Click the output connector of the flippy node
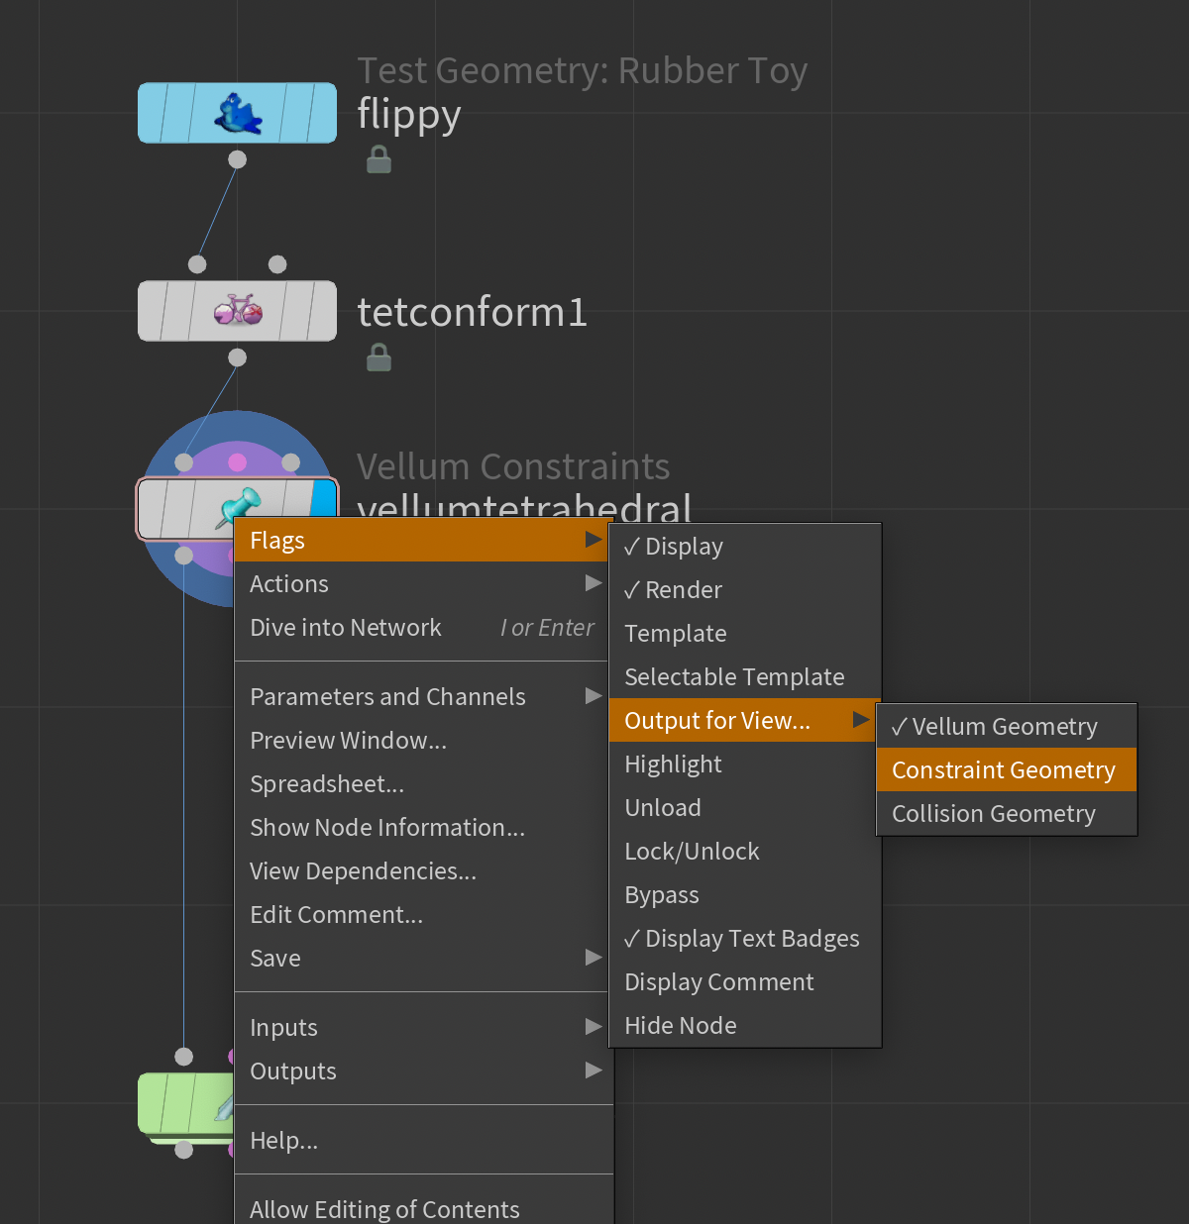The image size is (1189, 1224). point(237,159)
